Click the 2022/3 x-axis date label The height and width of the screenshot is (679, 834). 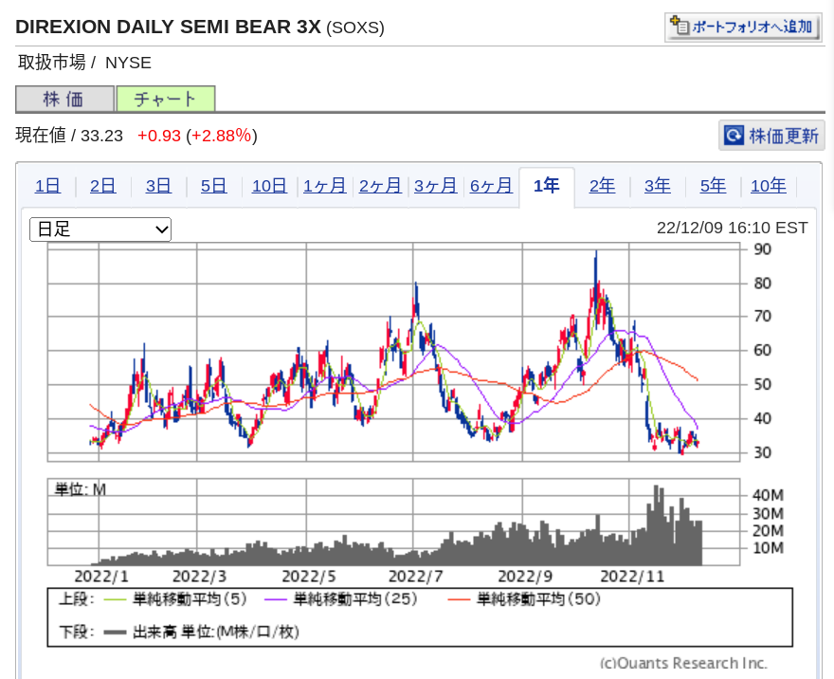[199, 577]
